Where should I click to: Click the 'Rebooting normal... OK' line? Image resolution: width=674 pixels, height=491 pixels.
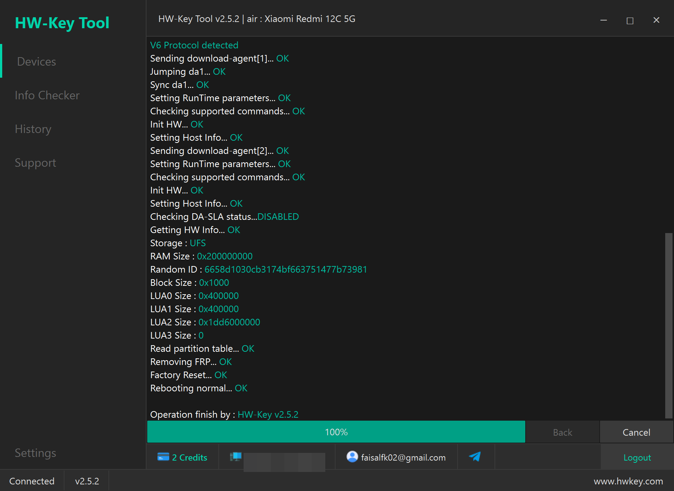pos(199,388)
